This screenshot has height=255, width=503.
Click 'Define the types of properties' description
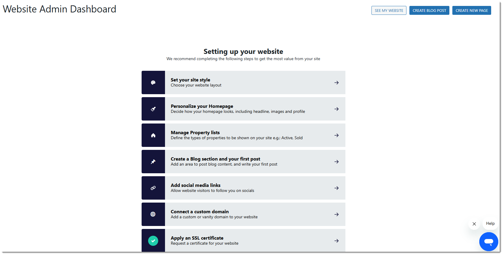(x=237, y=138)
